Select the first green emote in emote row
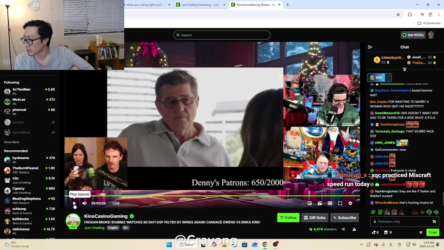444x250 pixels. pos(373,212)
